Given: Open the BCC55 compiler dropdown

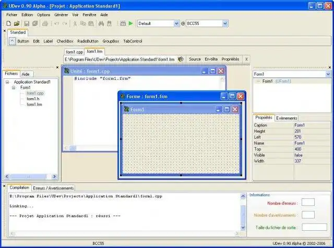Looking at the screenshot, I should pos(225,23).
